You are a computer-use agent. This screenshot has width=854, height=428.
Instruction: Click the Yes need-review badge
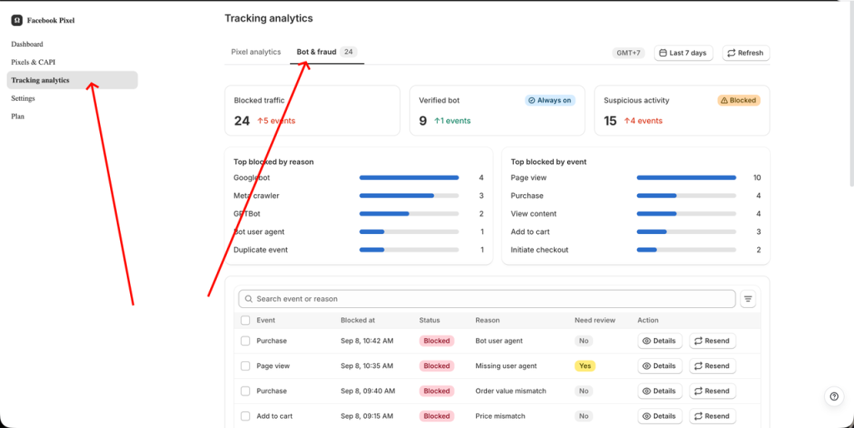click(x=585, y=366)
